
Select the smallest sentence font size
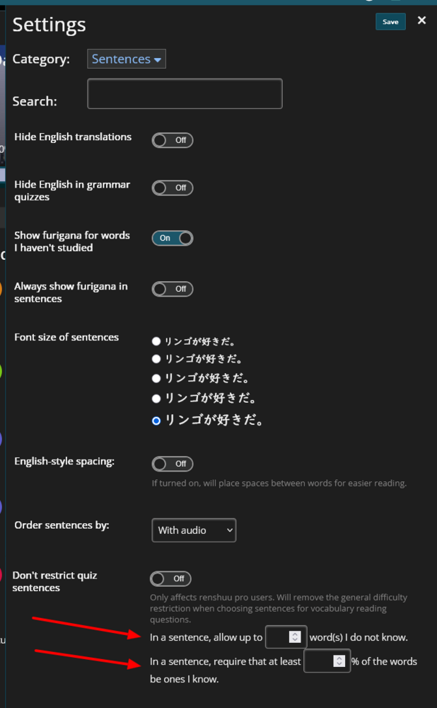[x=156, y=341]
